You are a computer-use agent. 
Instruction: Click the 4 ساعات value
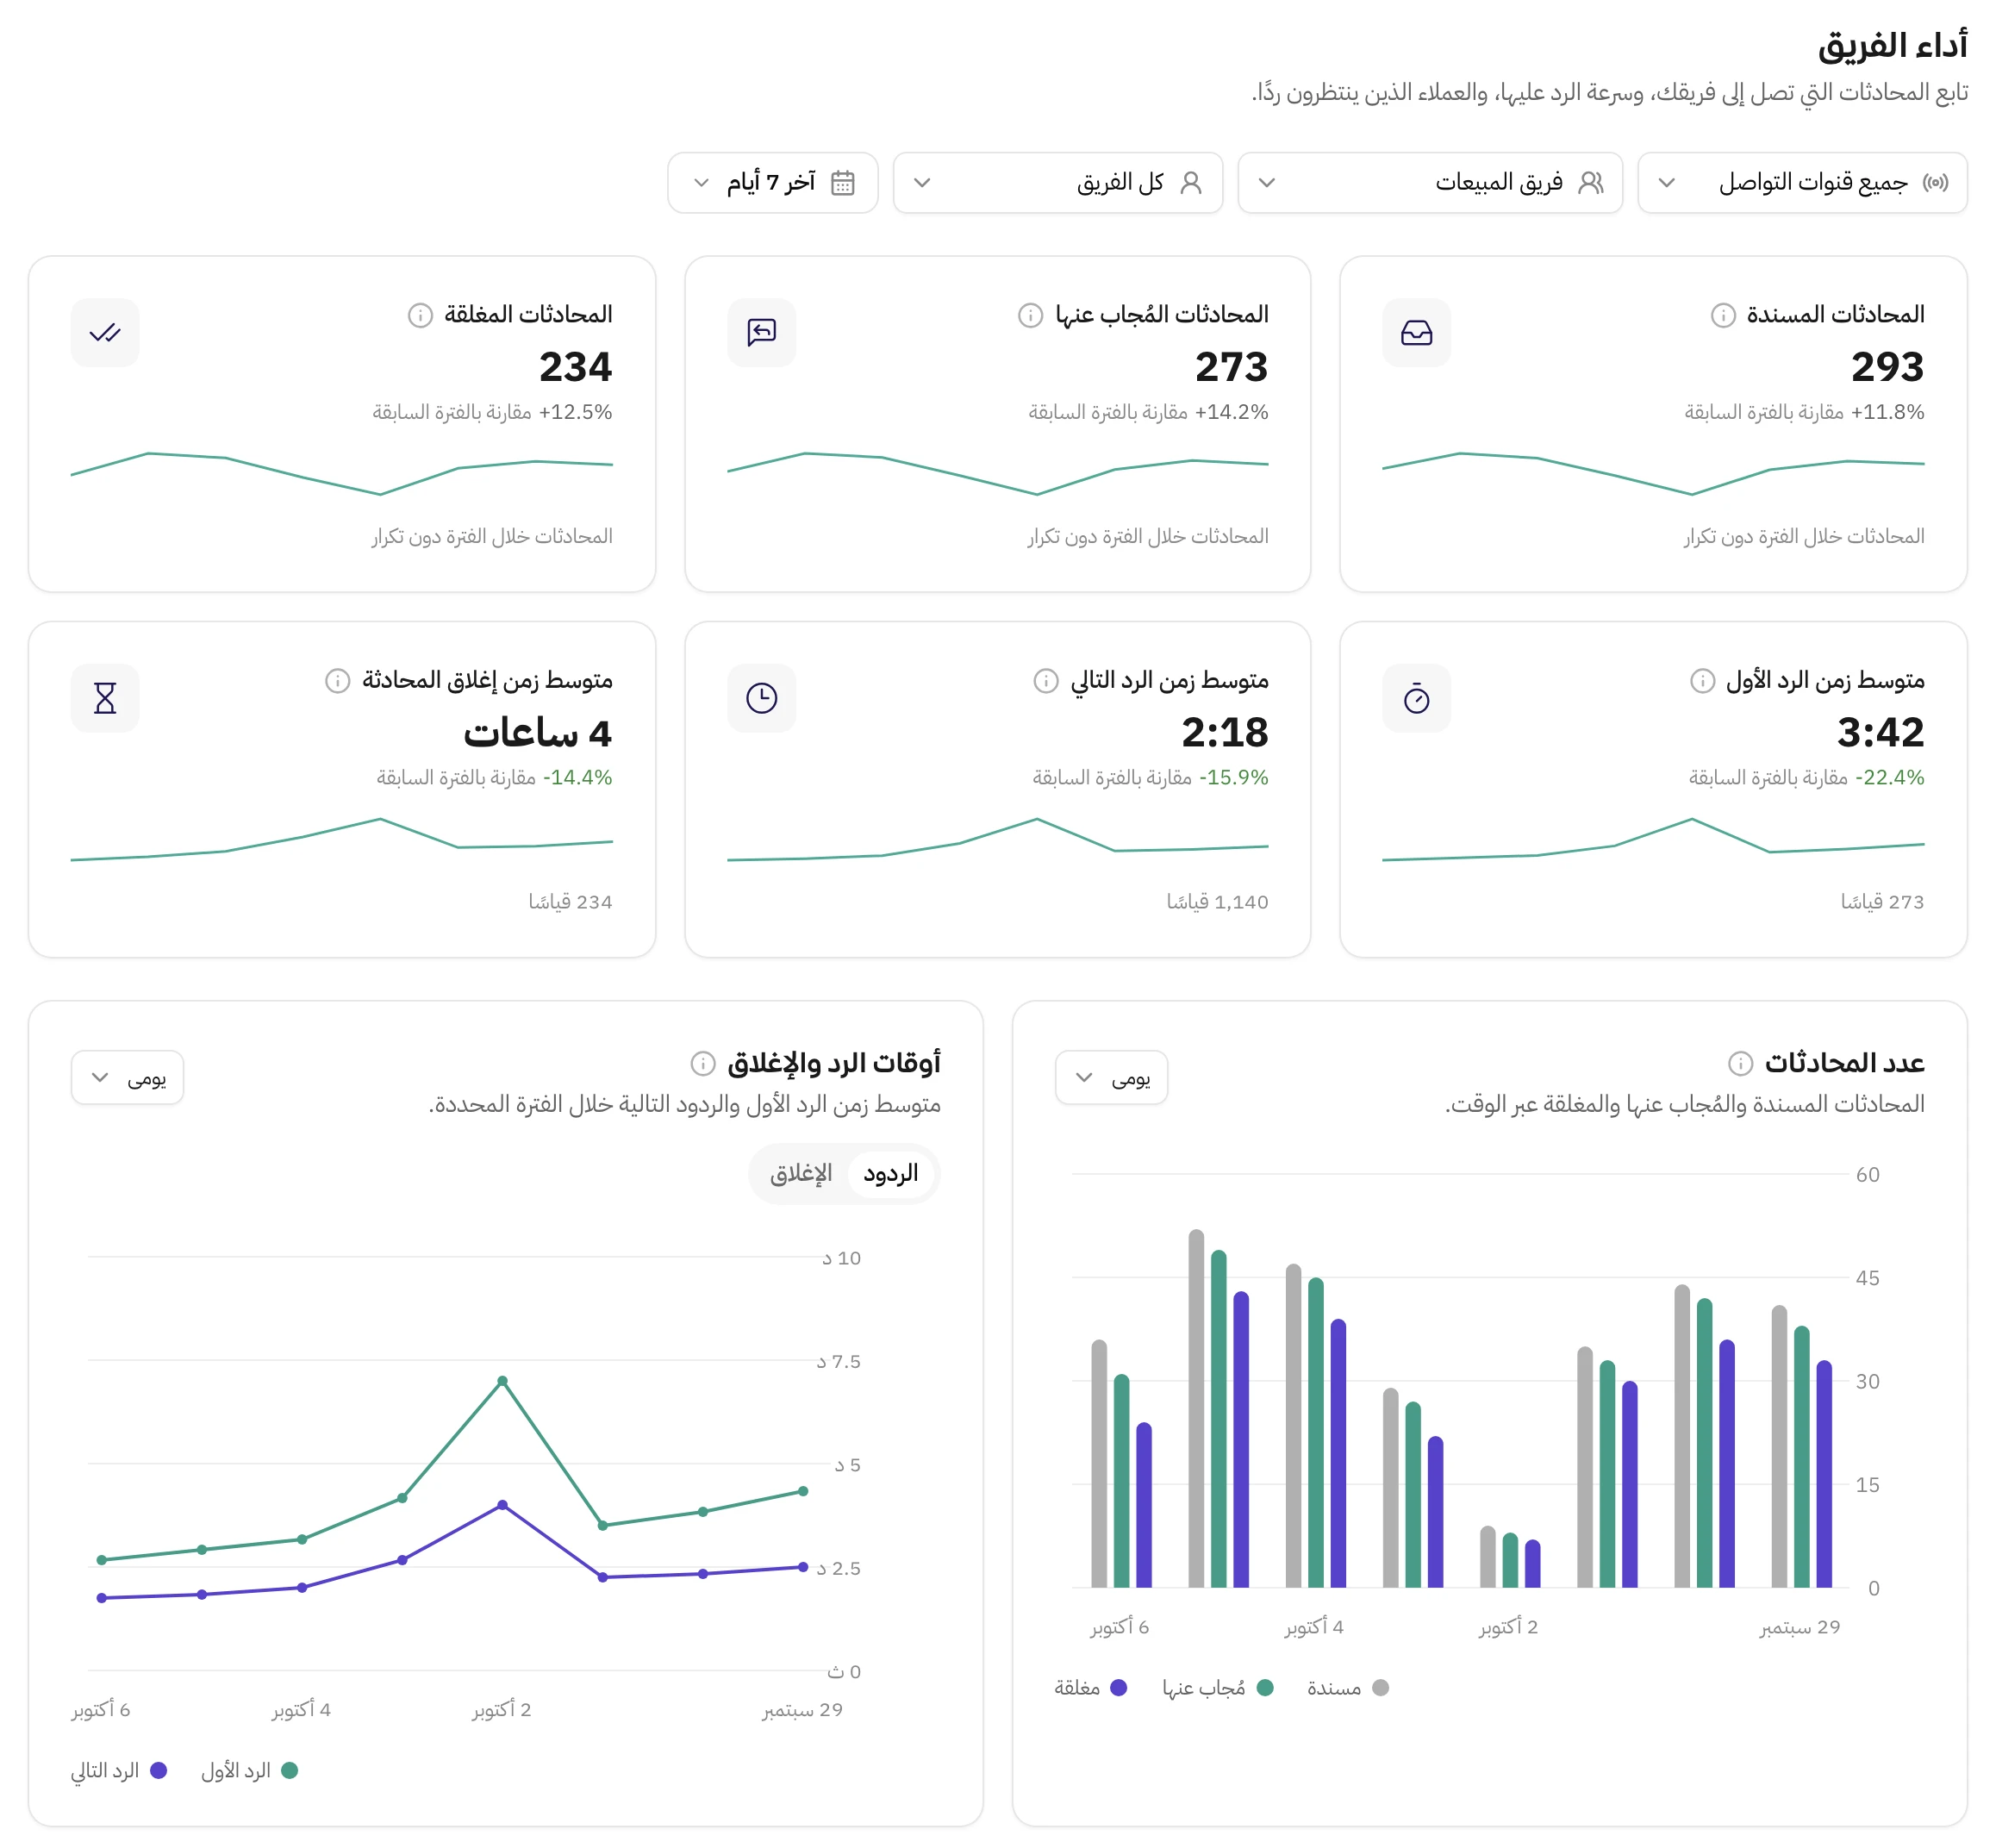pyautogui.click(x=538, y=733)
